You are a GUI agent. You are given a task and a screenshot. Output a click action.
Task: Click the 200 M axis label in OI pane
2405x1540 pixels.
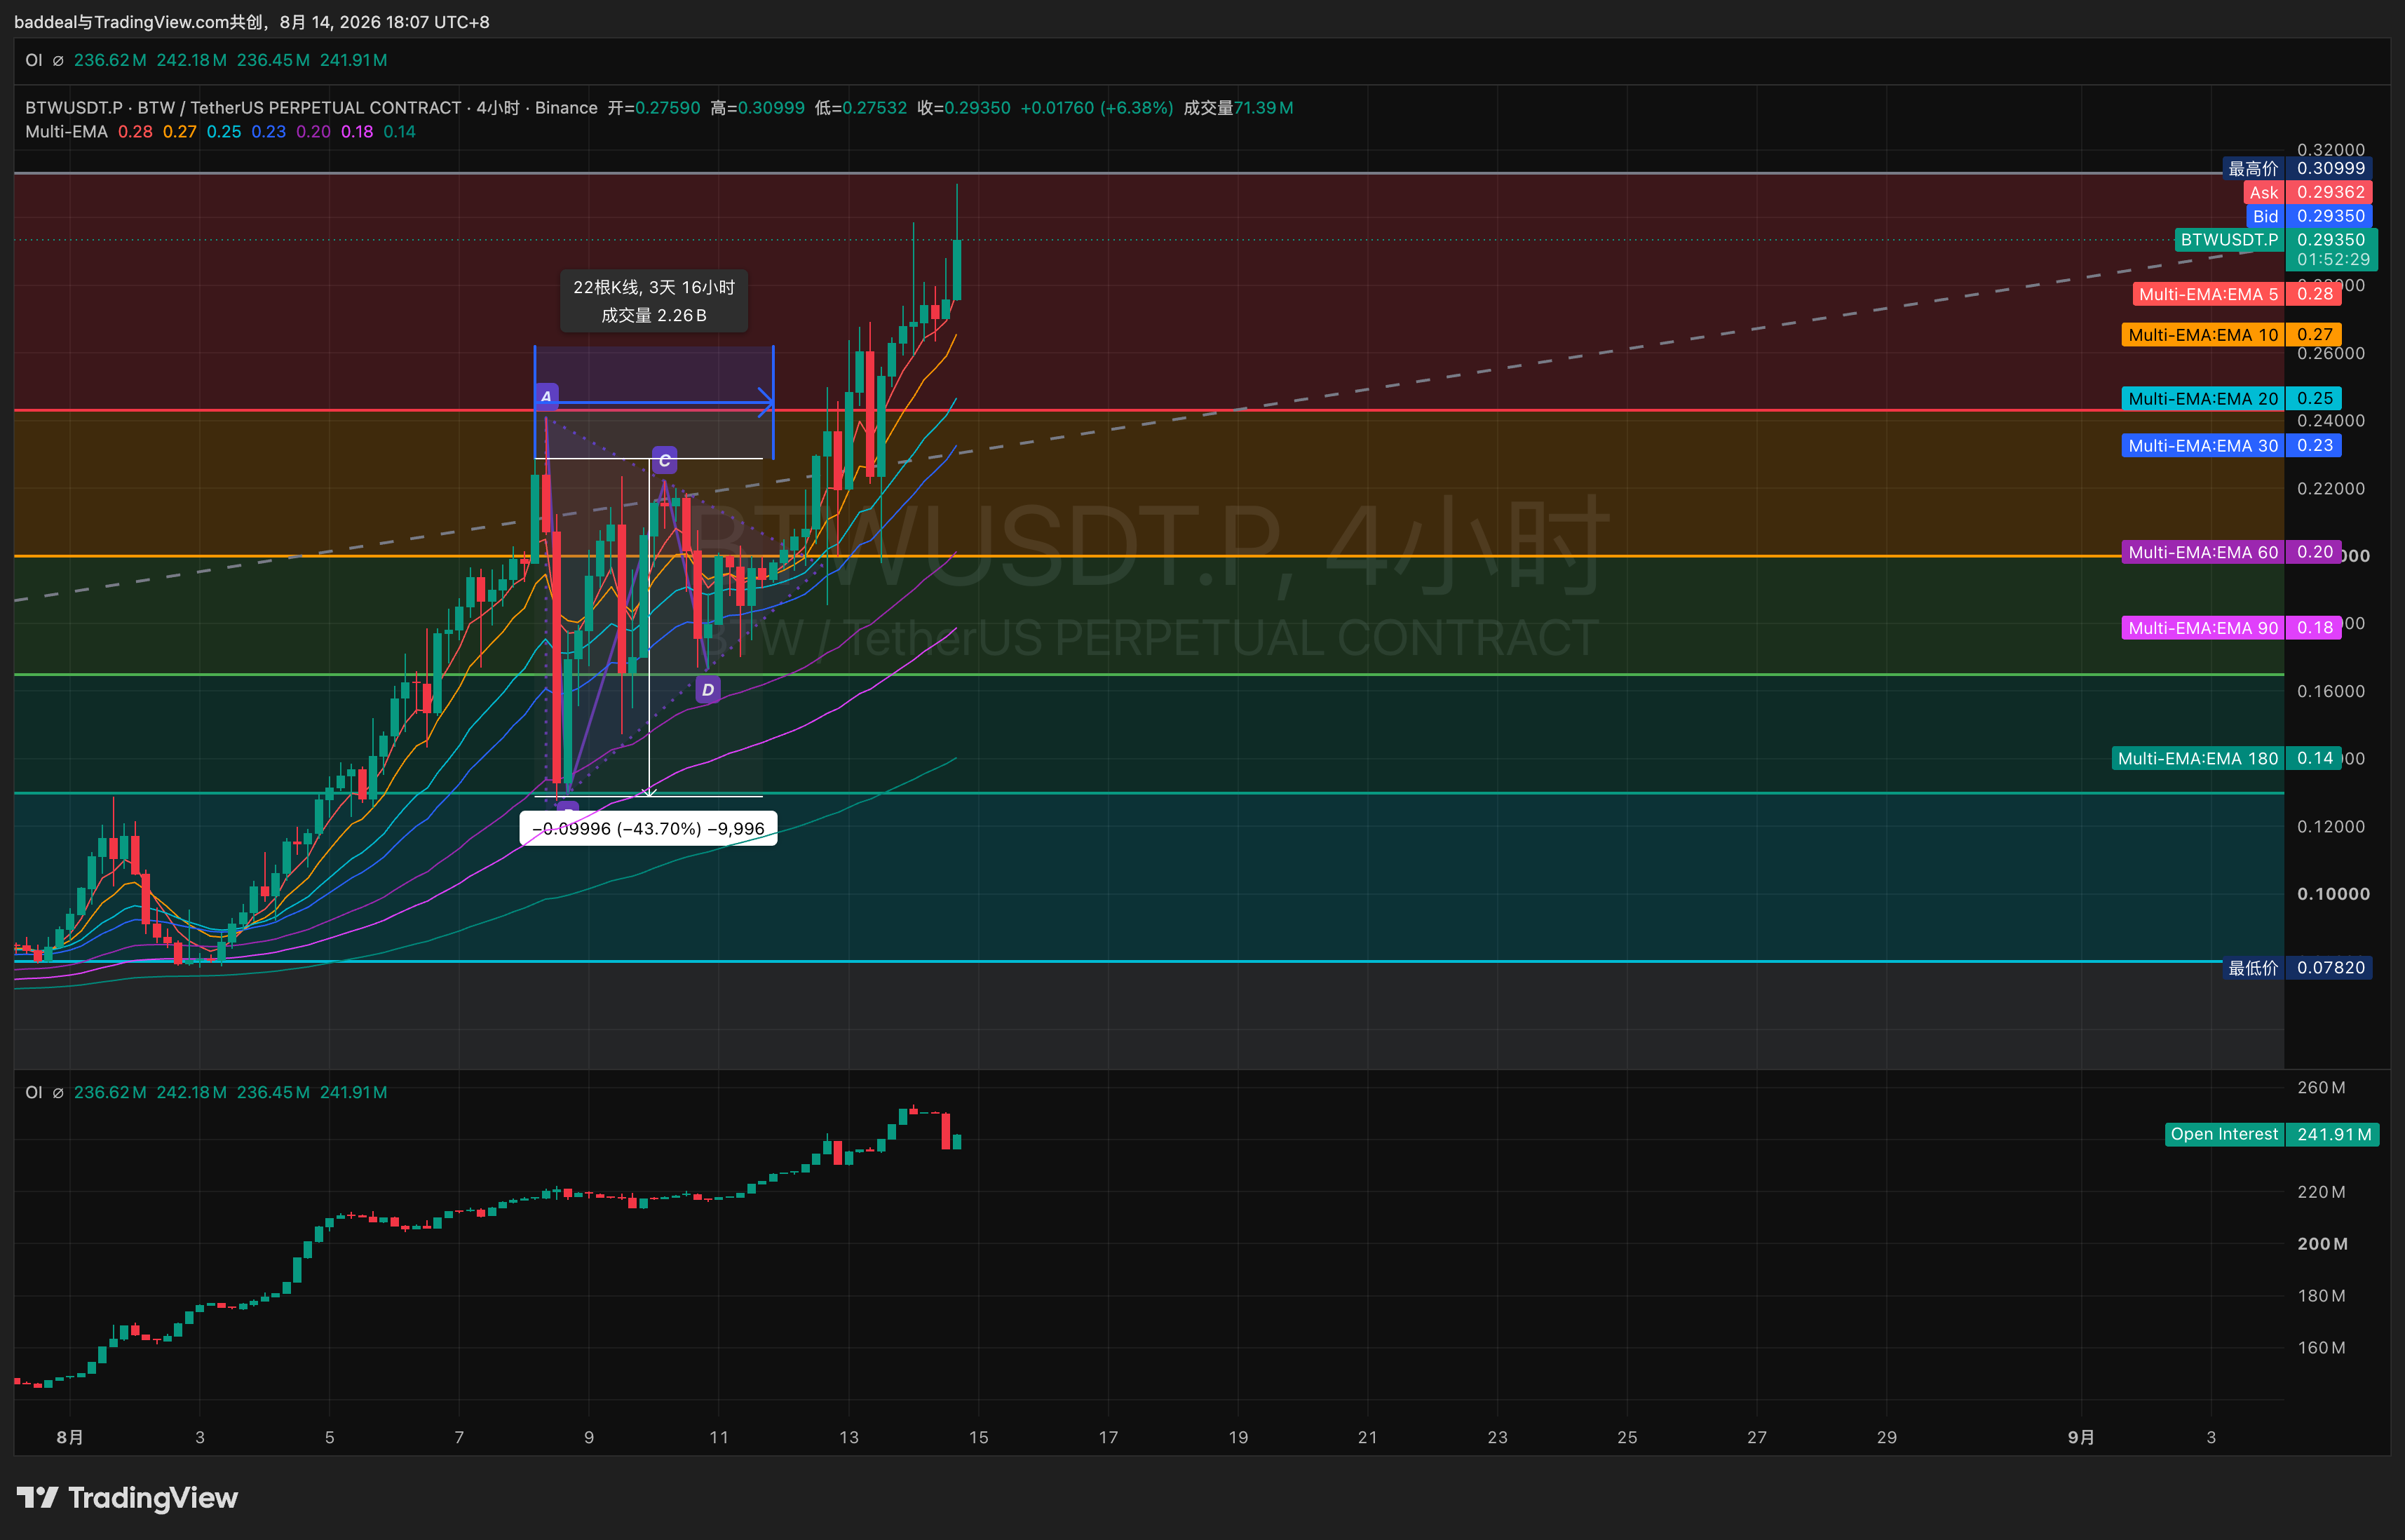coord(2322,1244)
